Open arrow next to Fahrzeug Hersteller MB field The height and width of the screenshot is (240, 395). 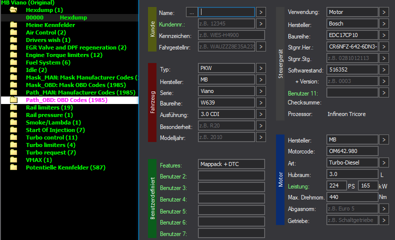click(x=261, y=80)
